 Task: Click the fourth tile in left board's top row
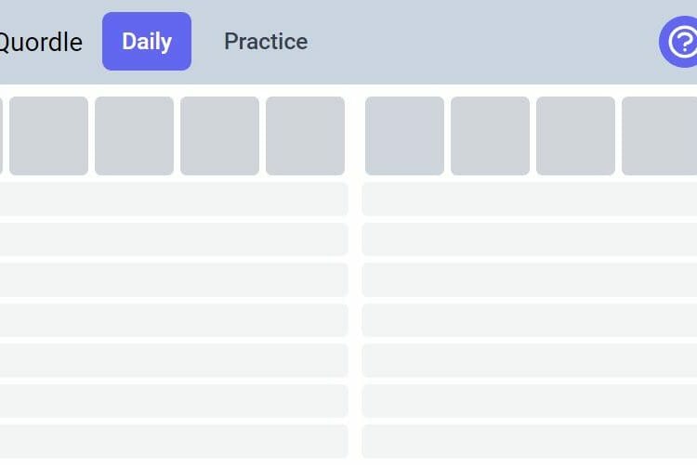pos(219,136)
